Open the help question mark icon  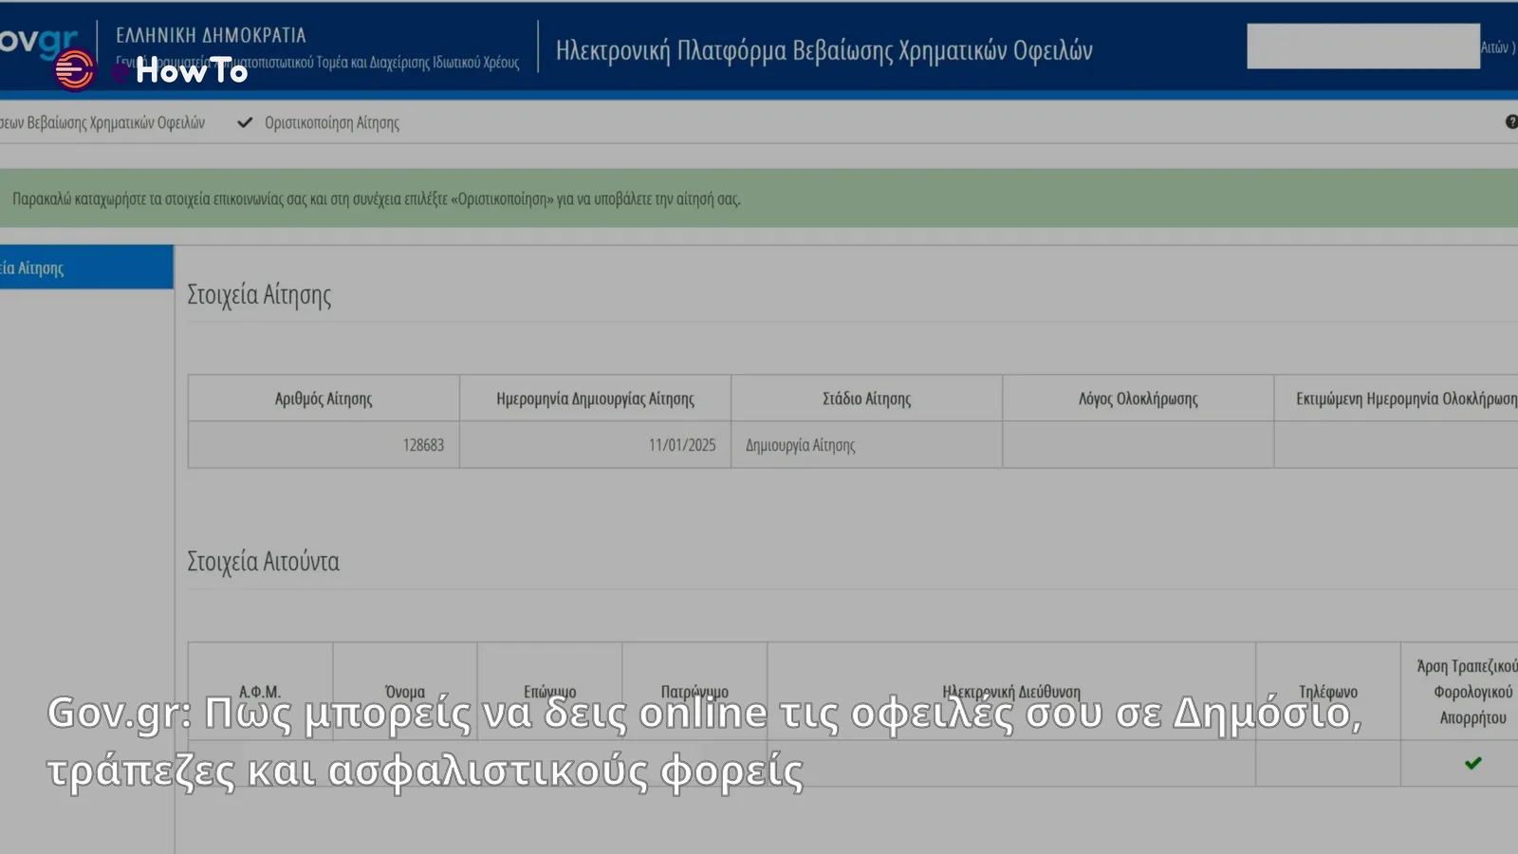pos(1510,121)
